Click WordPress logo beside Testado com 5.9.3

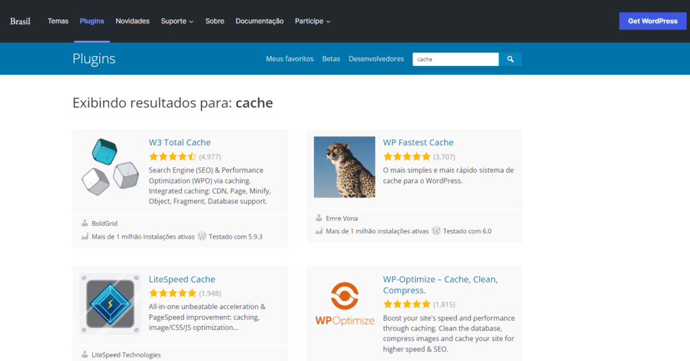pos(202,236)
